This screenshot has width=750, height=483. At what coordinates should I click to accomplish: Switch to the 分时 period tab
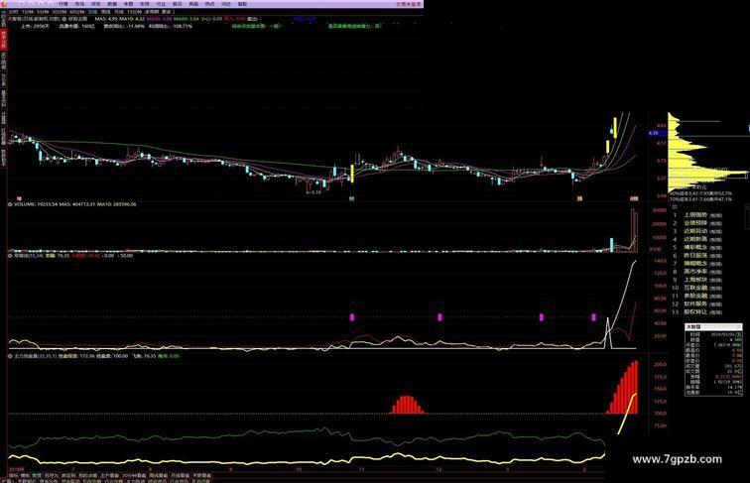[13, 12]
